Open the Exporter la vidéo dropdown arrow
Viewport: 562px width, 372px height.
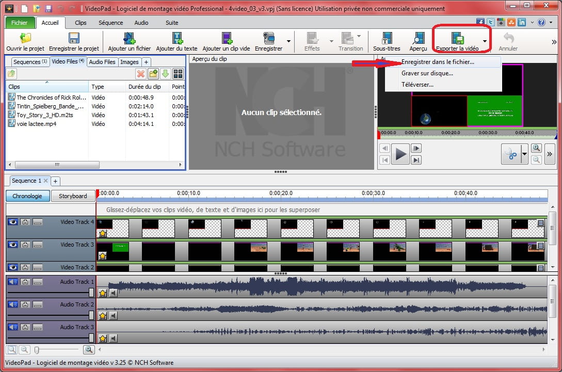click(485, 41)
